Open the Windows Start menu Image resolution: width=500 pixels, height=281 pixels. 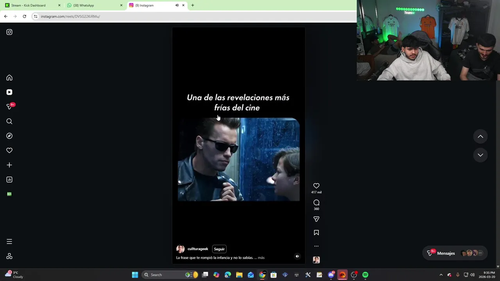click(x=135, y=275)
